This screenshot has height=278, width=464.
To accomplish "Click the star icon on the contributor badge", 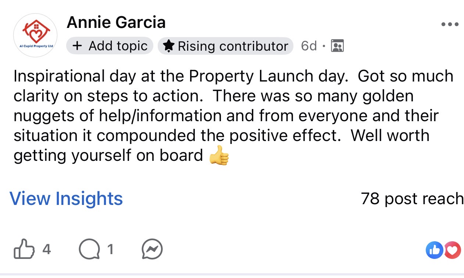I will (x=169, y=46).
